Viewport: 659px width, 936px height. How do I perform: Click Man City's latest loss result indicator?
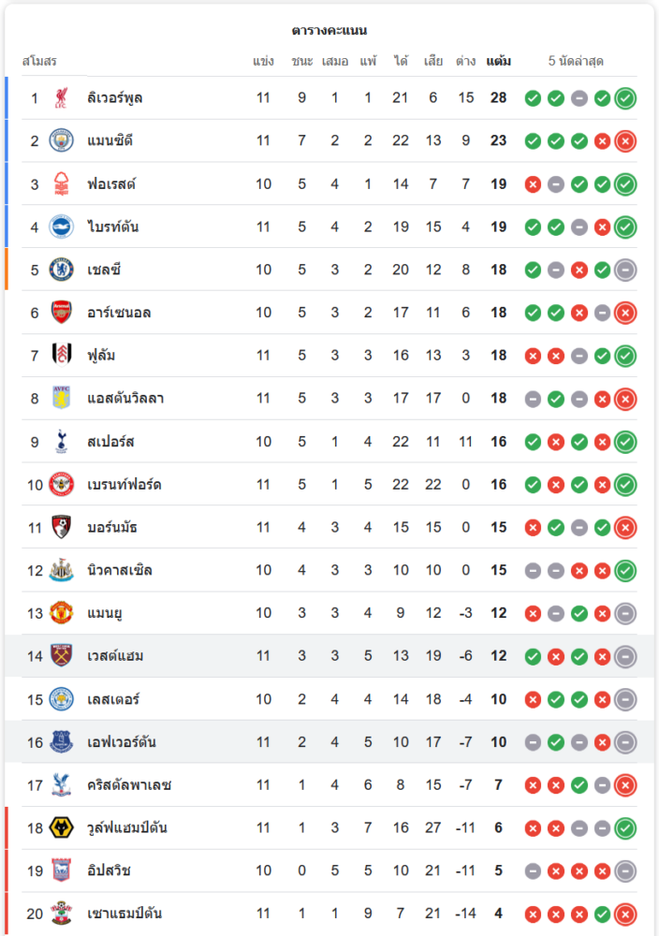coord(625,141)
